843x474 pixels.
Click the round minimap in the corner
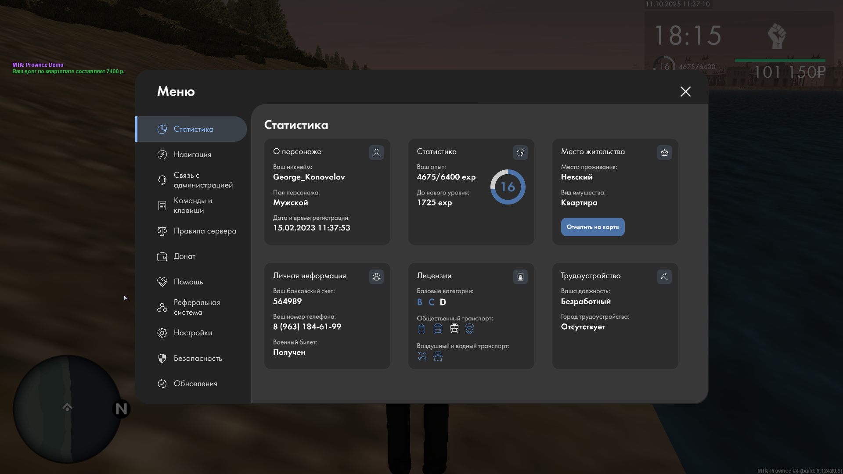coord(67,409)
